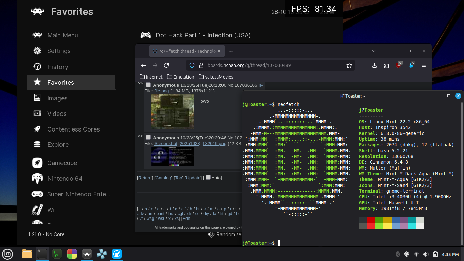Click the file.png attachment link
Screen dimensions: 464x261
[x=161, y=91]
